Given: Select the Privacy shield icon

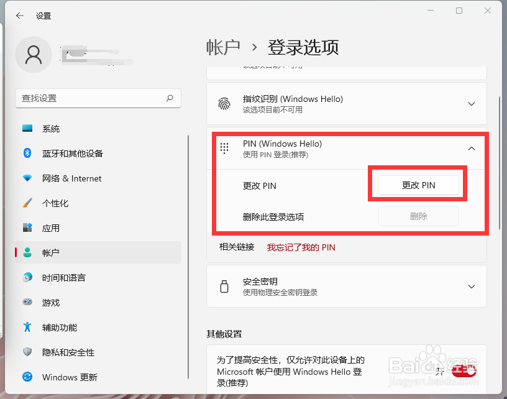Looking at the screenshot, I should coord(27,352).
